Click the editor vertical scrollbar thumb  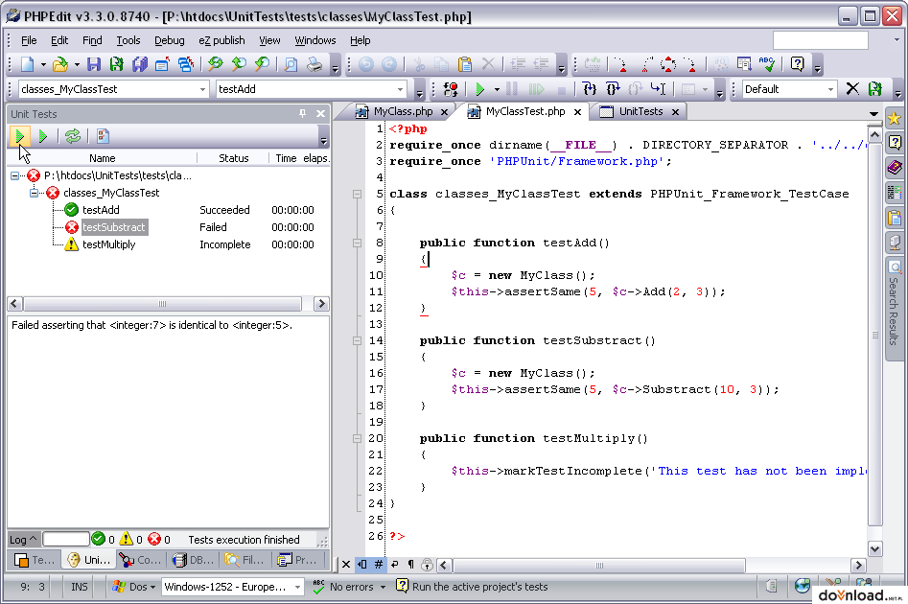click(875, 336)
